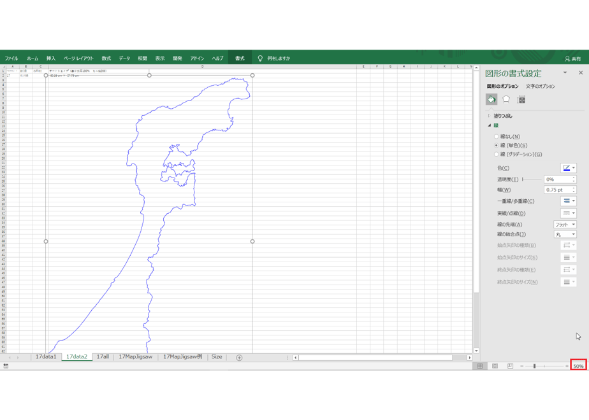589x420 pixels.
Task: Open the ヘルプ ribbon tab
Action: [217, 59]
